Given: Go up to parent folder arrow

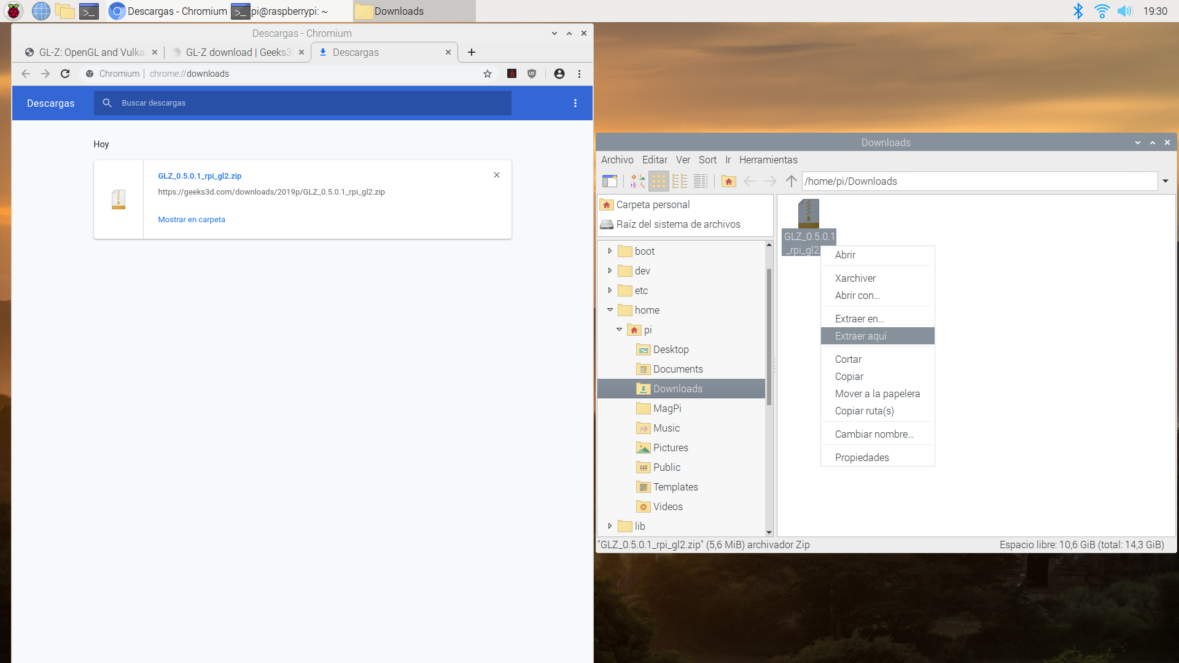Looking at the screenshot, I should pos(791,181).
